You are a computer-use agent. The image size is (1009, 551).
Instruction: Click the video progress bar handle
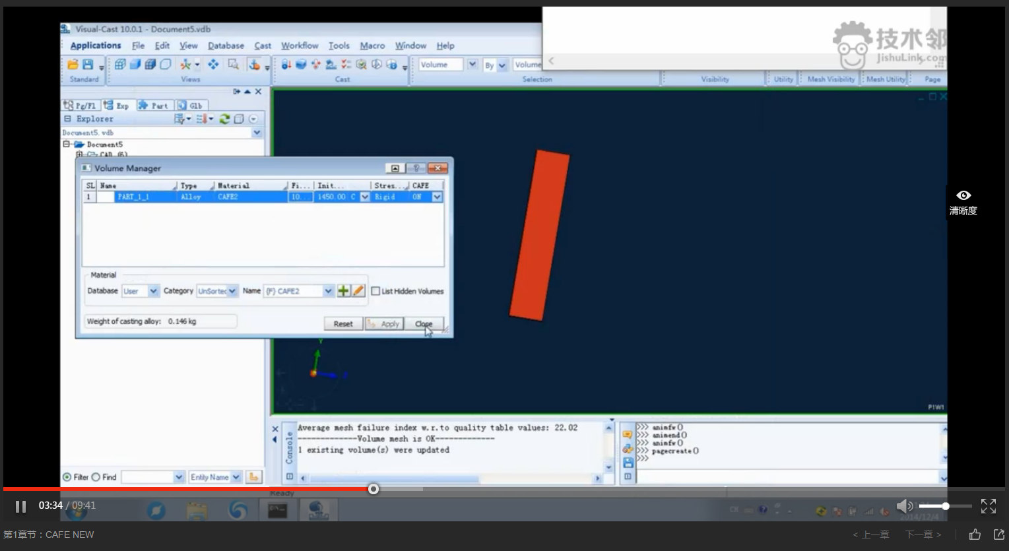tap(374, 489)
